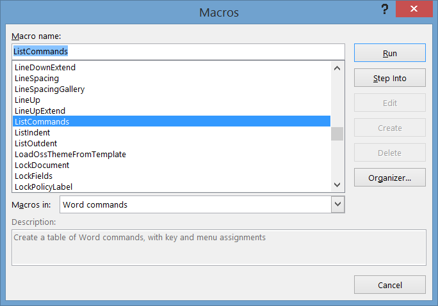Image resolution: width=438 pixels, height=306 pixels.
Task: Click the macro list scroll down arrow
Action: point(337,185)
